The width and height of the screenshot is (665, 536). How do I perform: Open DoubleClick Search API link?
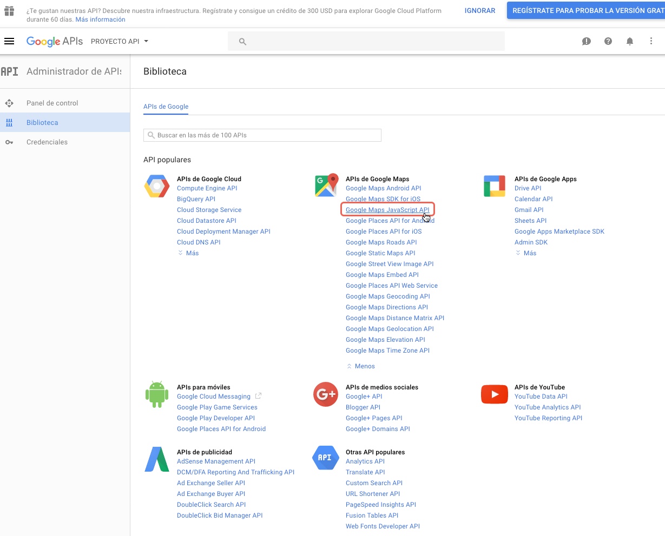[211, 505]
